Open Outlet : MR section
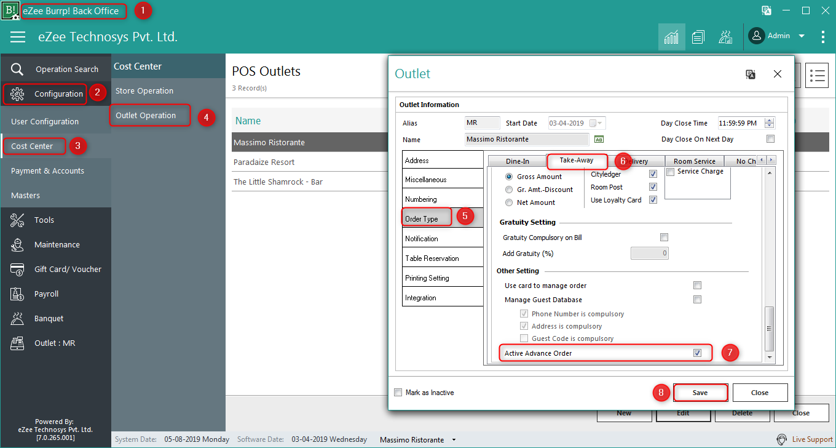The width and height of the screenshot is (836, 448). (55, 343)
